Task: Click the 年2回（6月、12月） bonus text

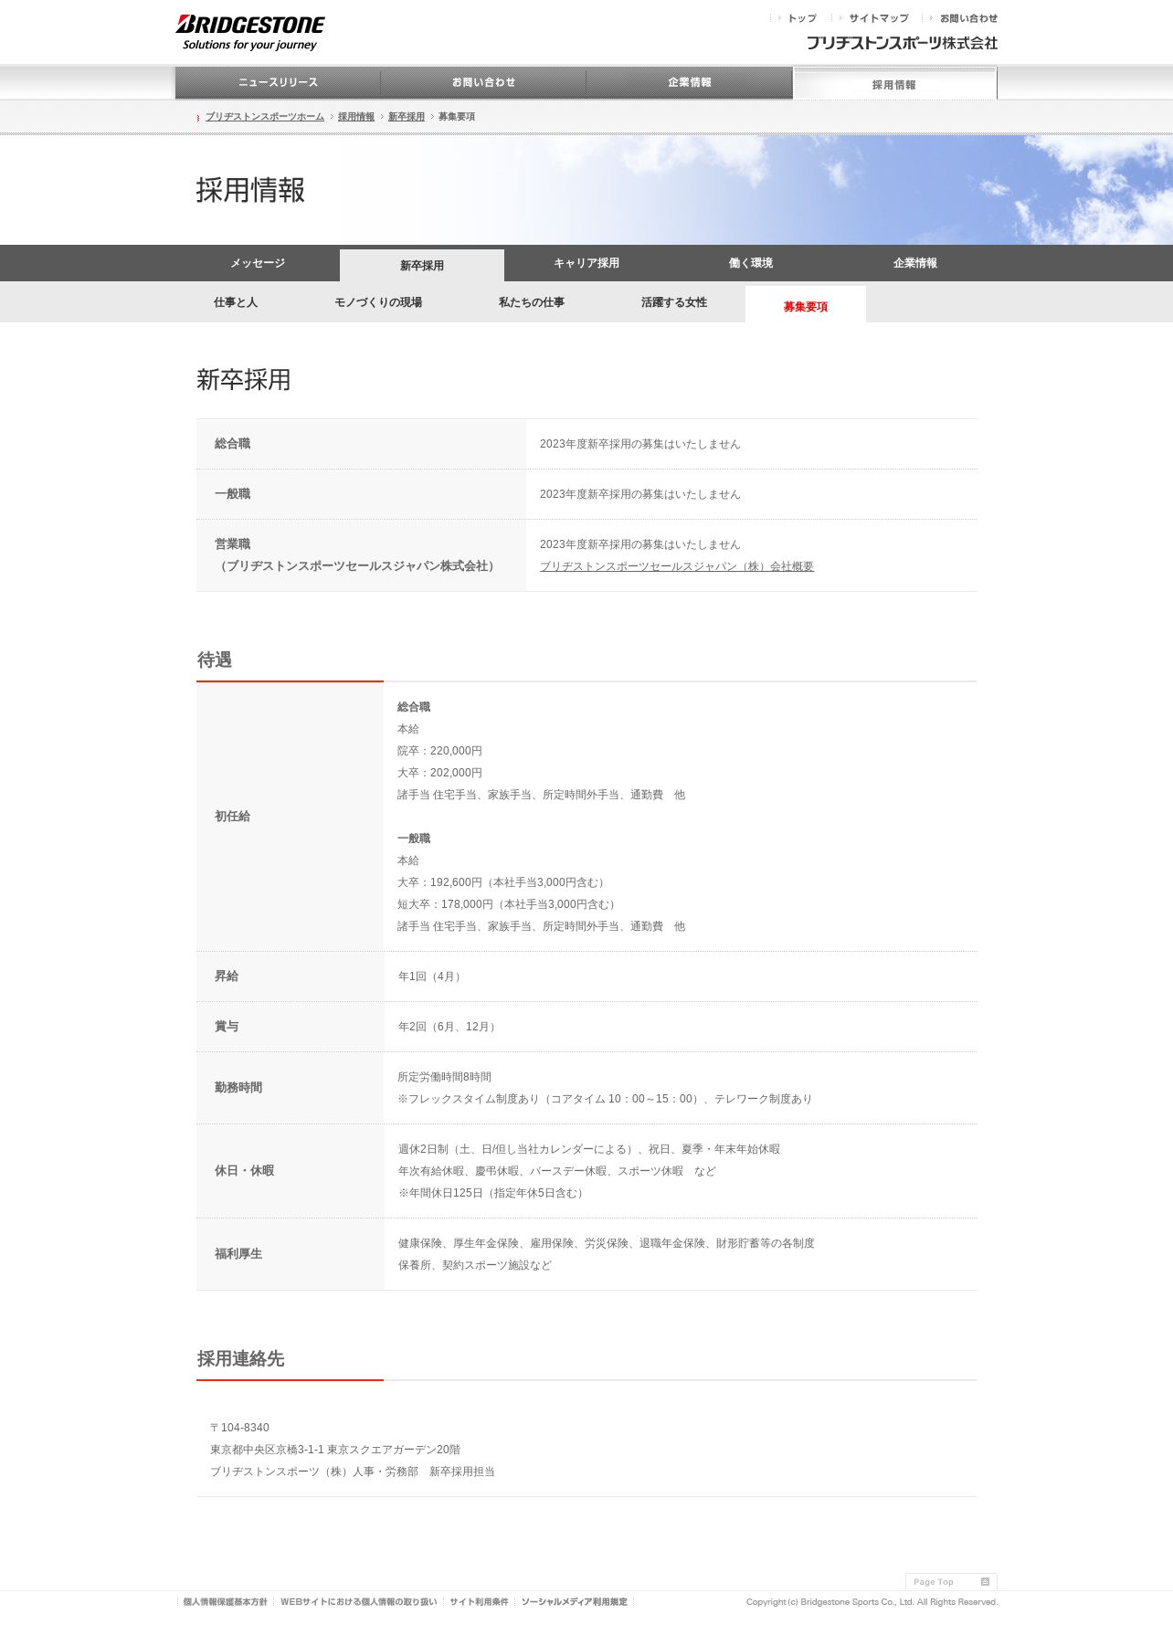Action: coord(449,1027)
